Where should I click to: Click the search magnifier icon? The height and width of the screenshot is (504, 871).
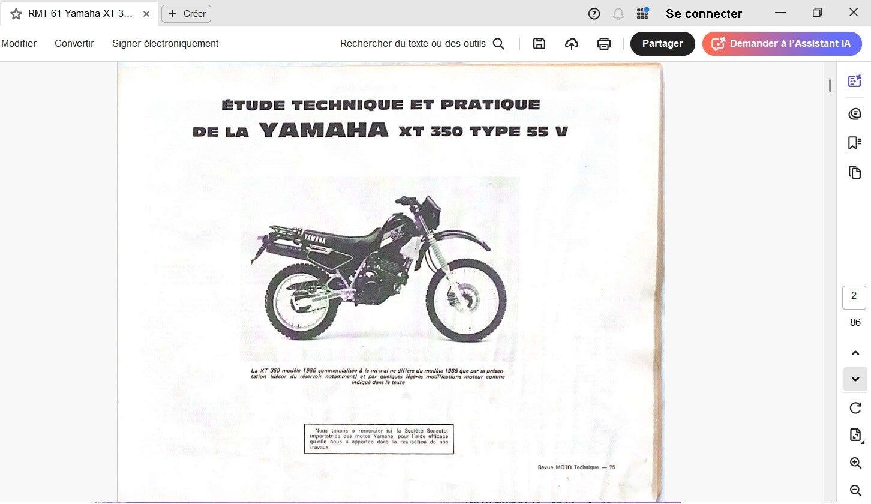pyautogui.click(x=498, y=43)
